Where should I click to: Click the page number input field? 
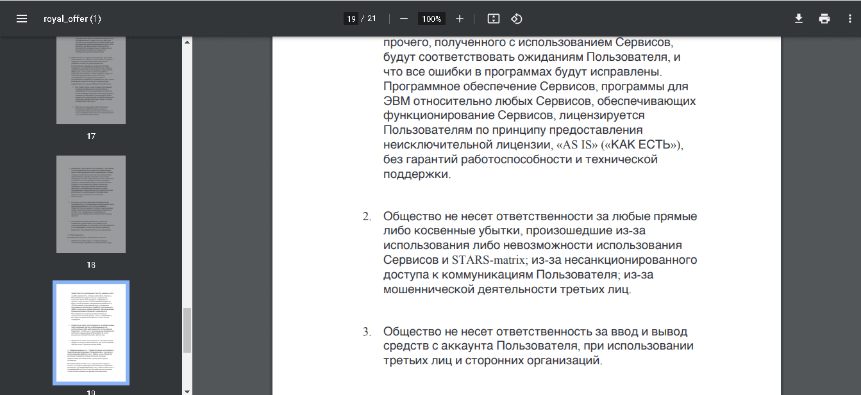[351, 19]
